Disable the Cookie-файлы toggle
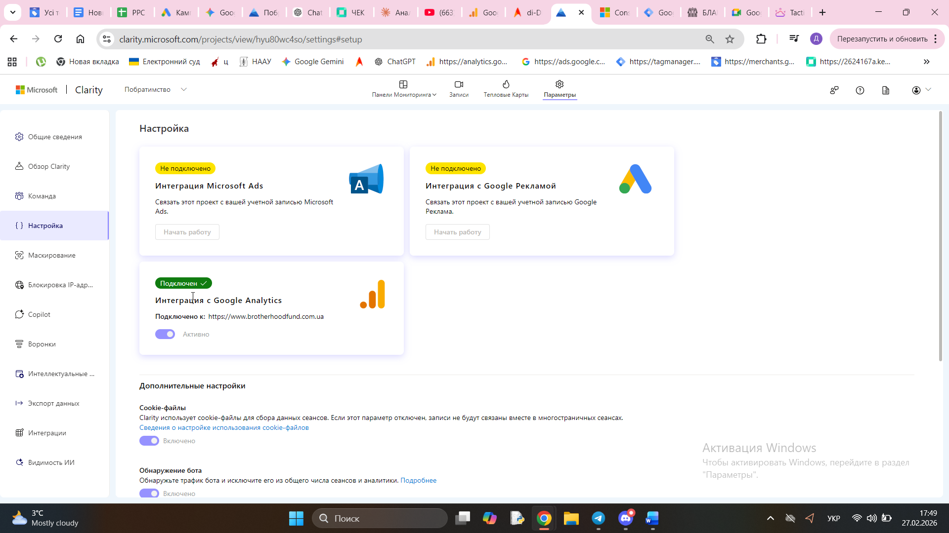The image size is (949, 533). tap(149, 441)
